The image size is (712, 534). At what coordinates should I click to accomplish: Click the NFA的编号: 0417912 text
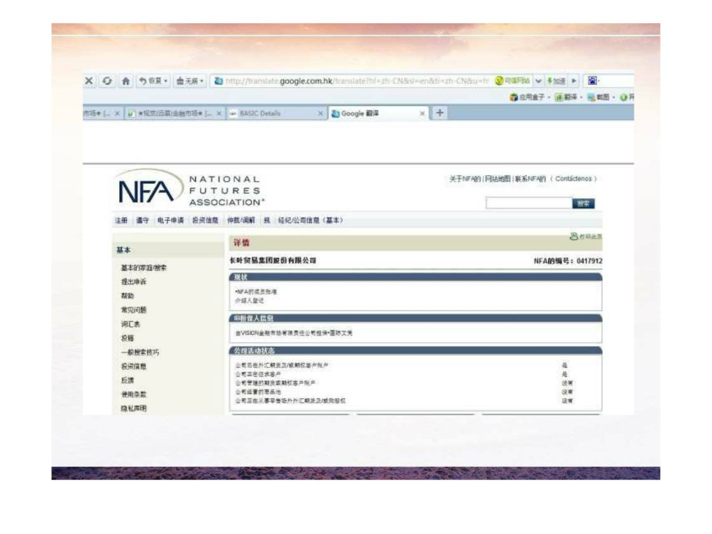(x=568, y=261)
